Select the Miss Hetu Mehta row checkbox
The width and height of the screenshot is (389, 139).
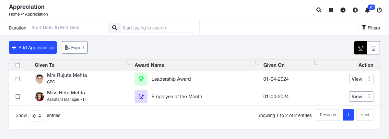click(18, 97)
